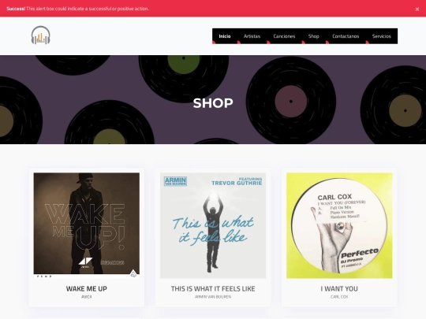The height and width of the screenshot is (319, 426).
Task: Click the Avicii logo on the cover
Action: click(85, 262)
